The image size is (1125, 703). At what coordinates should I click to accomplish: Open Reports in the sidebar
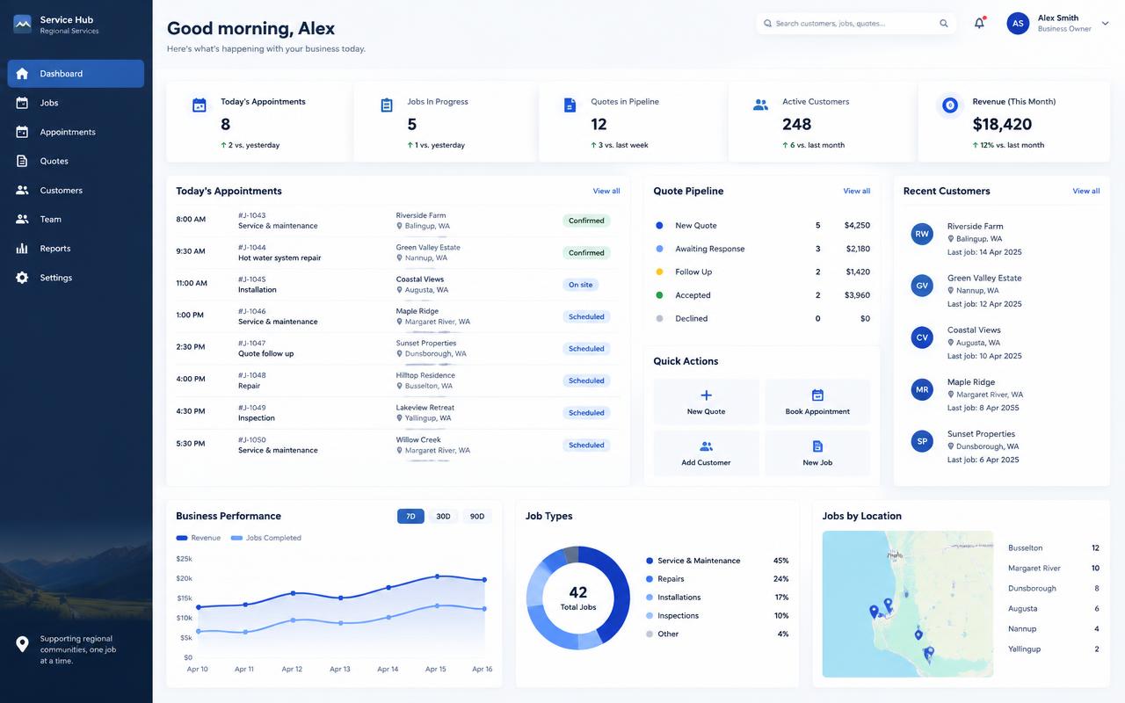point(76,248)
